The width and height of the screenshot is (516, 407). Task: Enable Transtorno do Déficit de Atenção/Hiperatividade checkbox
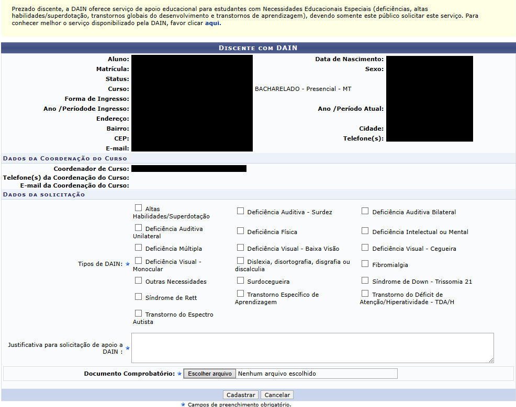click(x=365, y=293)
